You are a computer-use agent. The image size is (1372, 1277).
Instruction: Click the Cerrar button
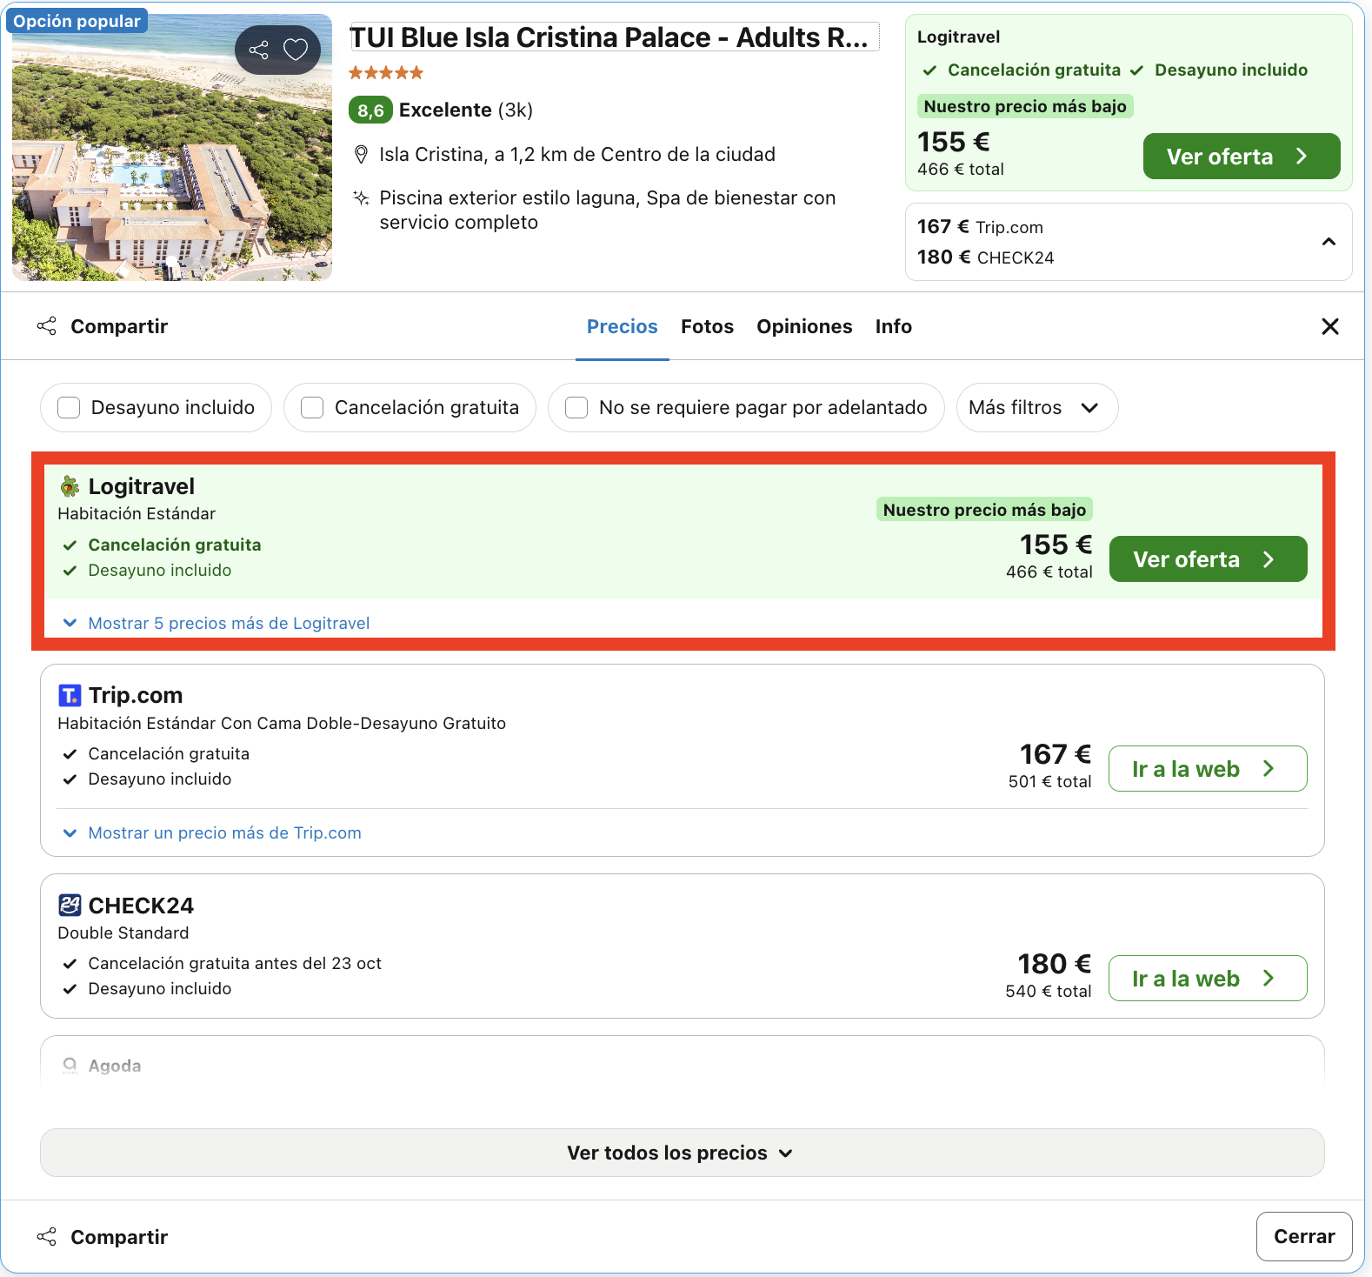(x=1303, y=1236)
